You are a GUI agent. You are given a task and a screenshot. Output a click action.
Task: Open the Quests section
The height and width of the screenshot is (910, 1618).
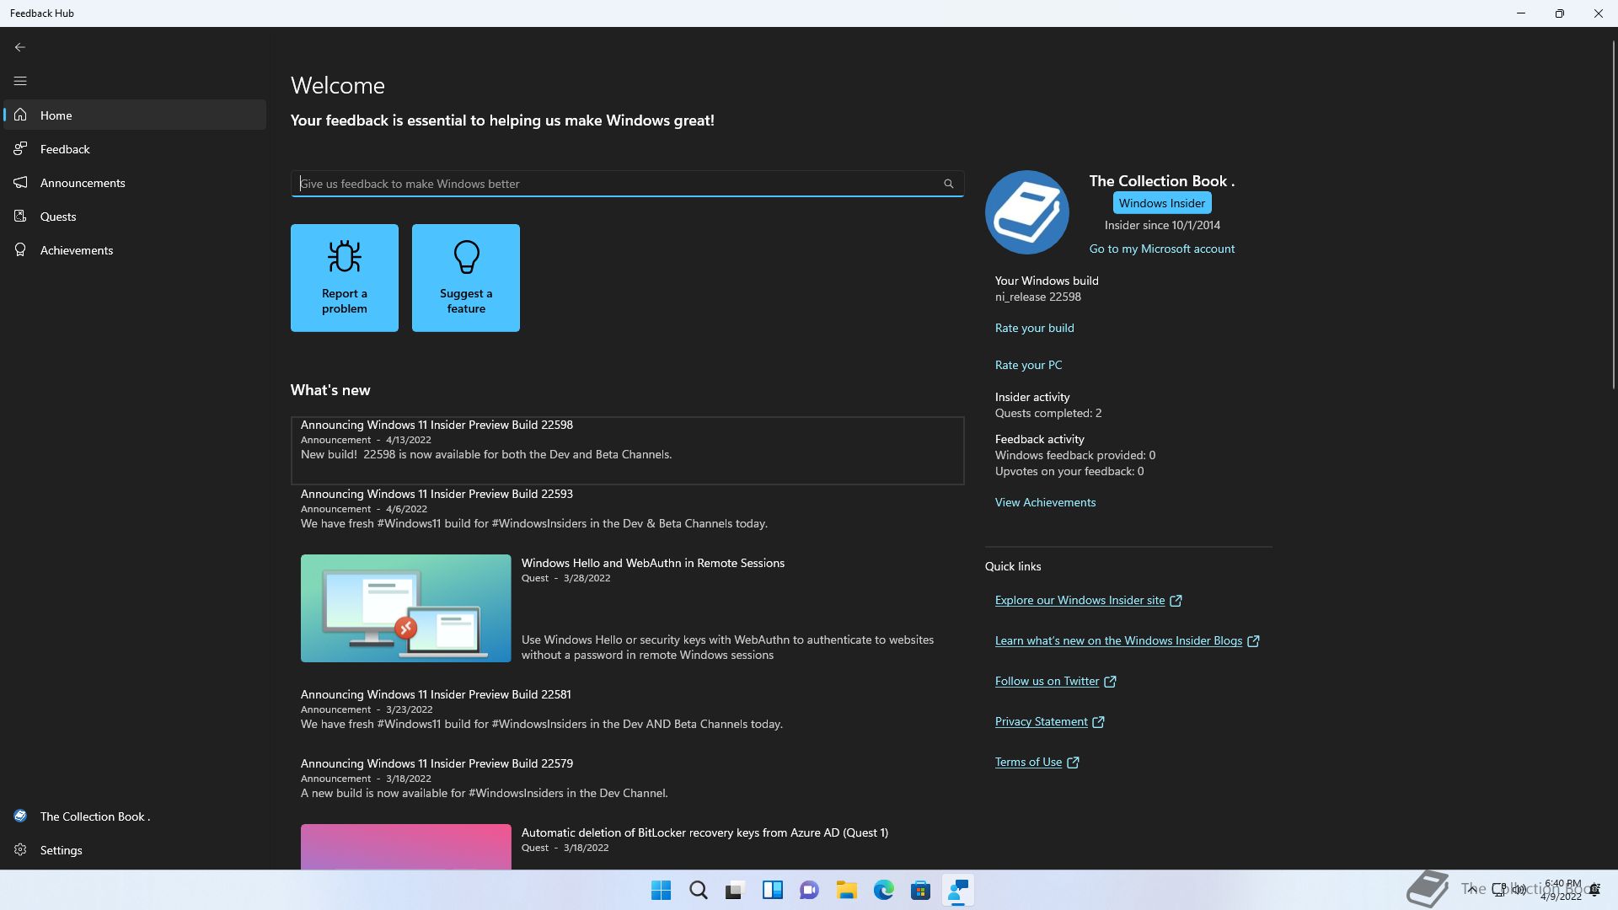[x=135, y=217]
